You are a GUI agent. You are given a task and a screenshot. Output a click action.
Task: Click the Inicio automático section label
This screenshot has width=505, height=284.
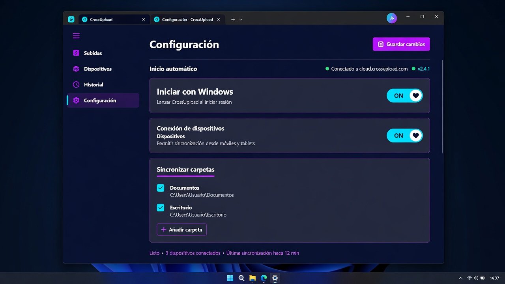pos(173,69)
